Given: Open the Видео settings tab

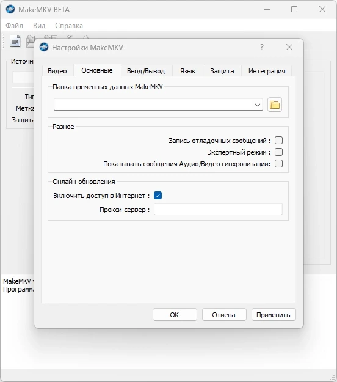Looking at the screenshot, I should tap(57, 71).
